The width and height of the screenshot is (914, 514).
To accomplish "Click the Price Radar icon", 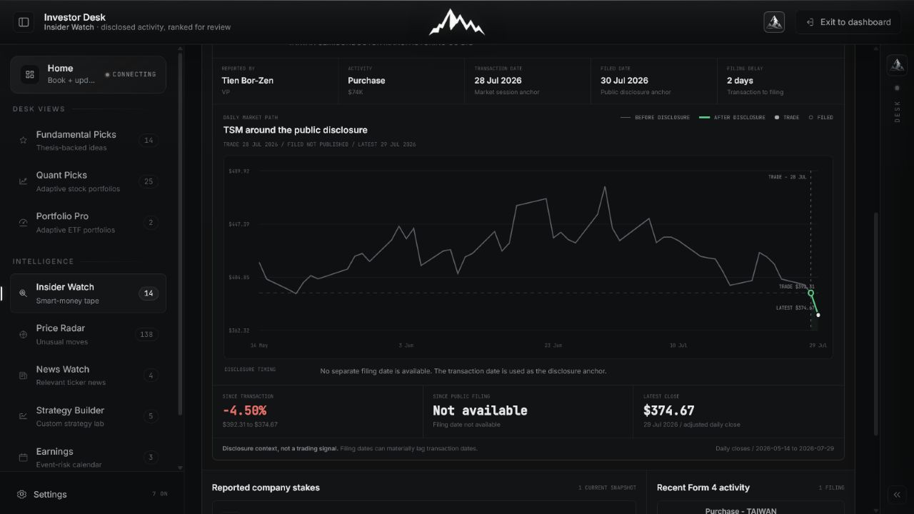I will tap(23, 335).
